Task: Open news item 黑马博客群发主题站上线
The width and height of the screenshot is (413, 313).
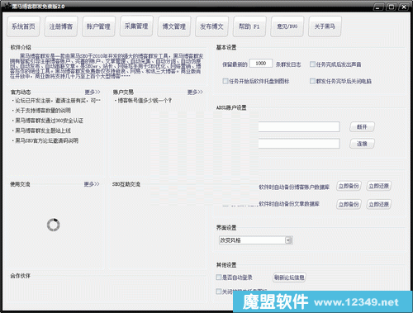Action: 43,130
